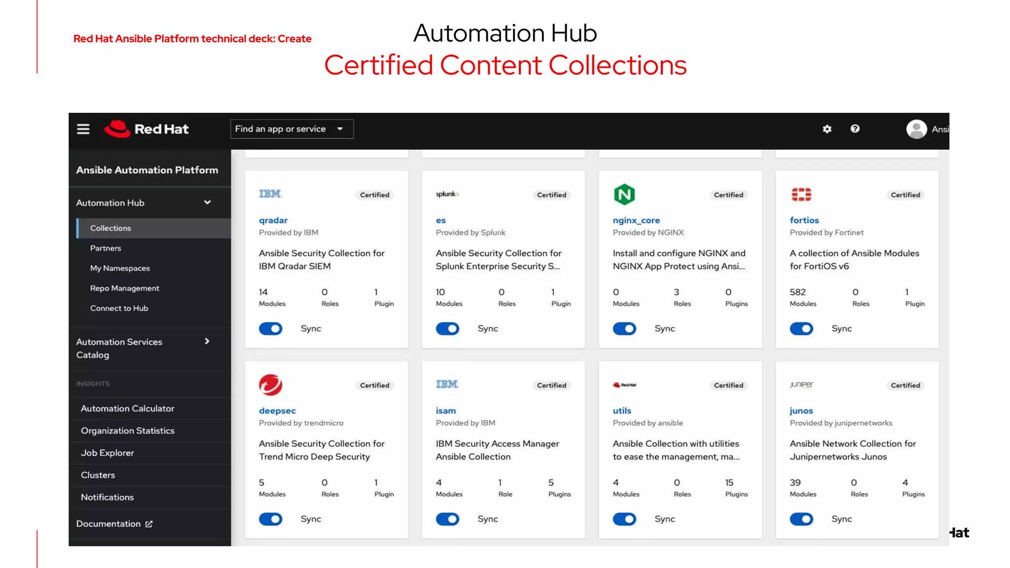Click the Trend Micro logo on deepsec card
The width and height of the screenshot is (1010, 568).
pyautogui.click(x=270, y=385)
